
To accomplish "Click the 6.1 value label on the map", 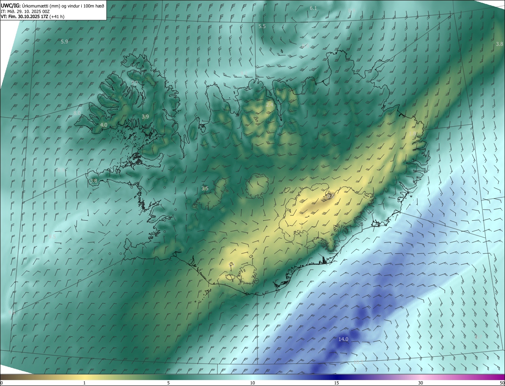I will pos(313,8).
